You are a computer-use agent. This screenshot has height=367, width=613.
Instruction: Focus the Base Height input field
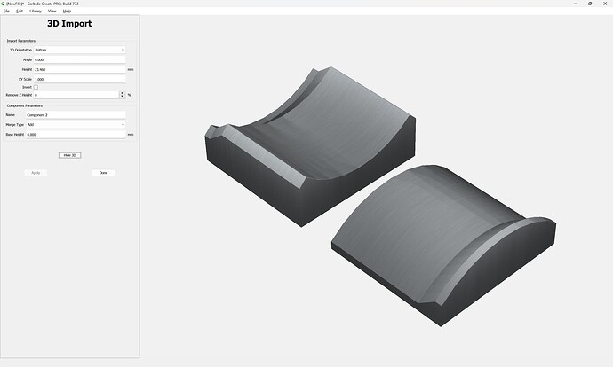[x=76, y=135]
